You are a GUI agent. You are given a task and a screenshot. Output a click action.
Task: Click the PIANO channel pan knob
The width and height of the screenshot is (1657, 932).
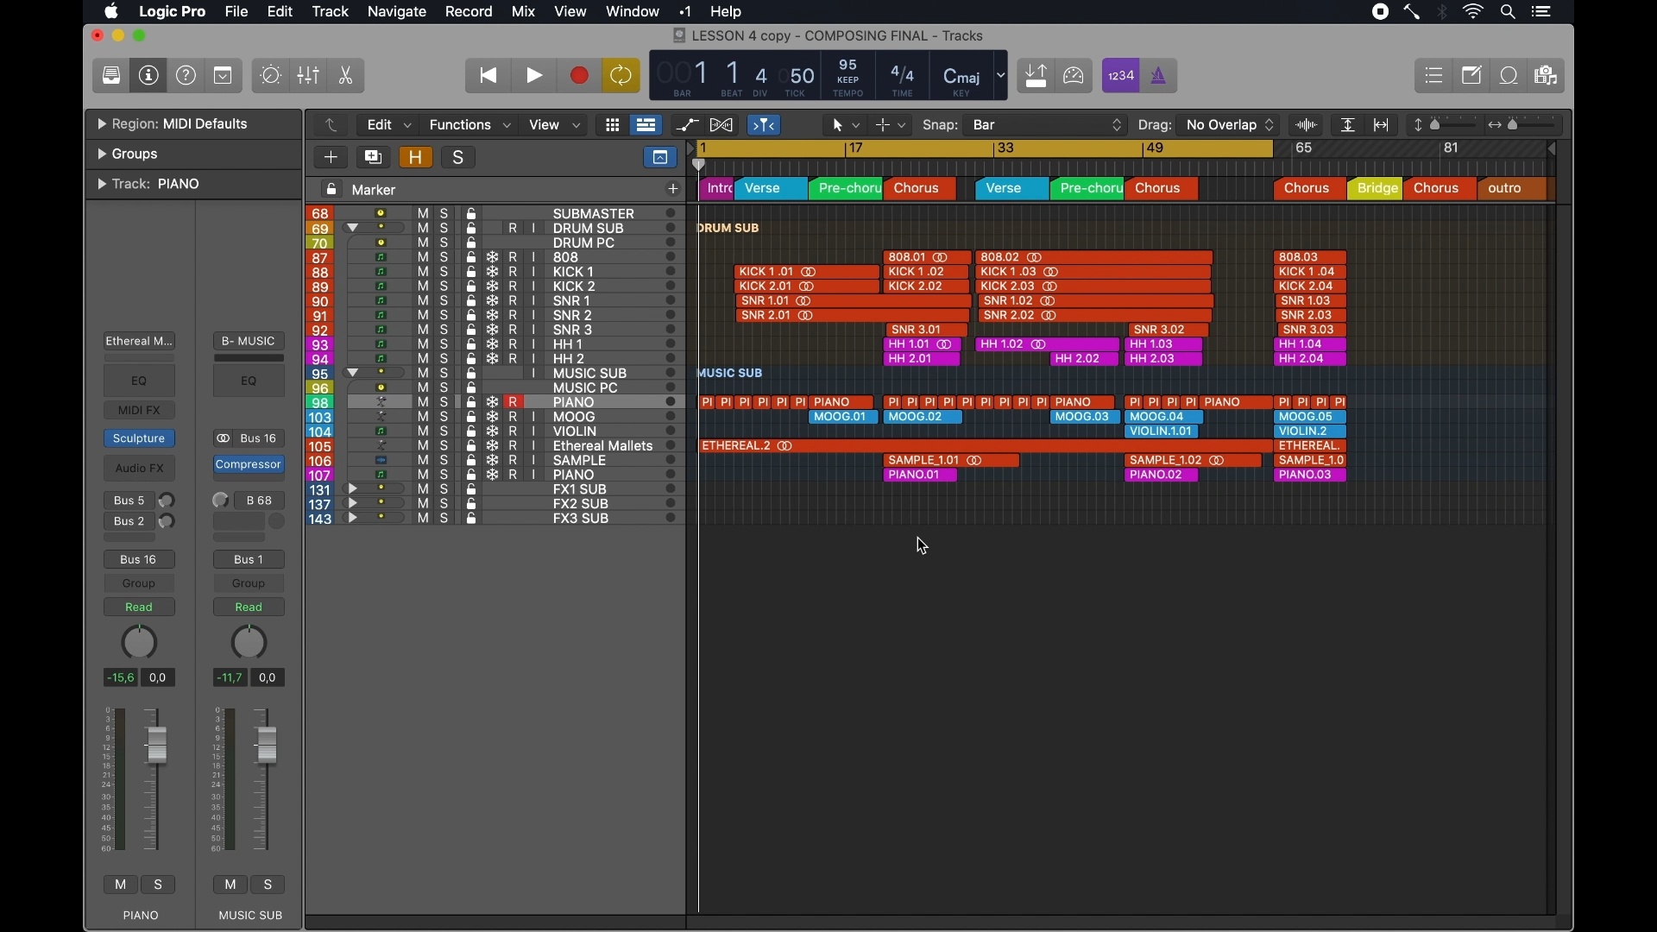click(x=139, y=644)
